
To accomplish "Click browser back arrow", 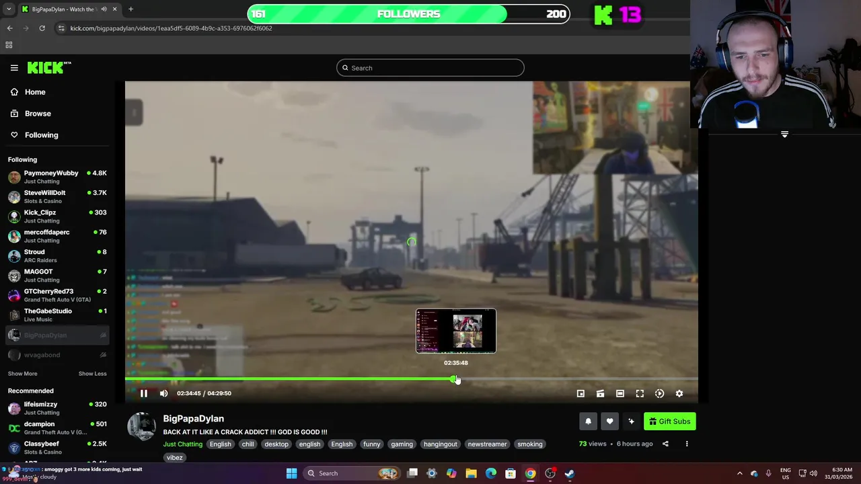I will coord(9,28).
